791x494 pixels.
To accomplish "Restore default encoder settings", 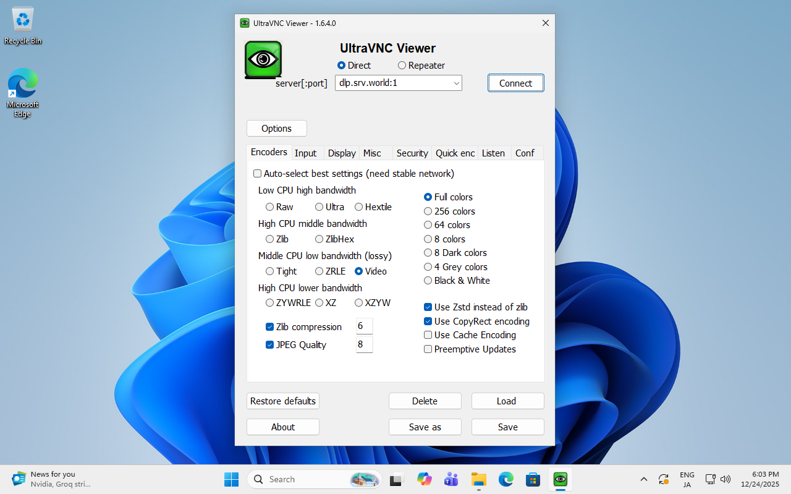I will (282, 401).
